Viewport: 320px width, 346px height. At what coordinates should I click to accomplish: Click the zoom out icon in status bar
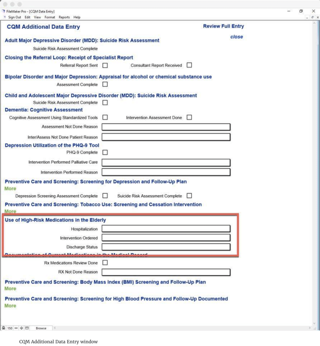click(x=16, y=328)
